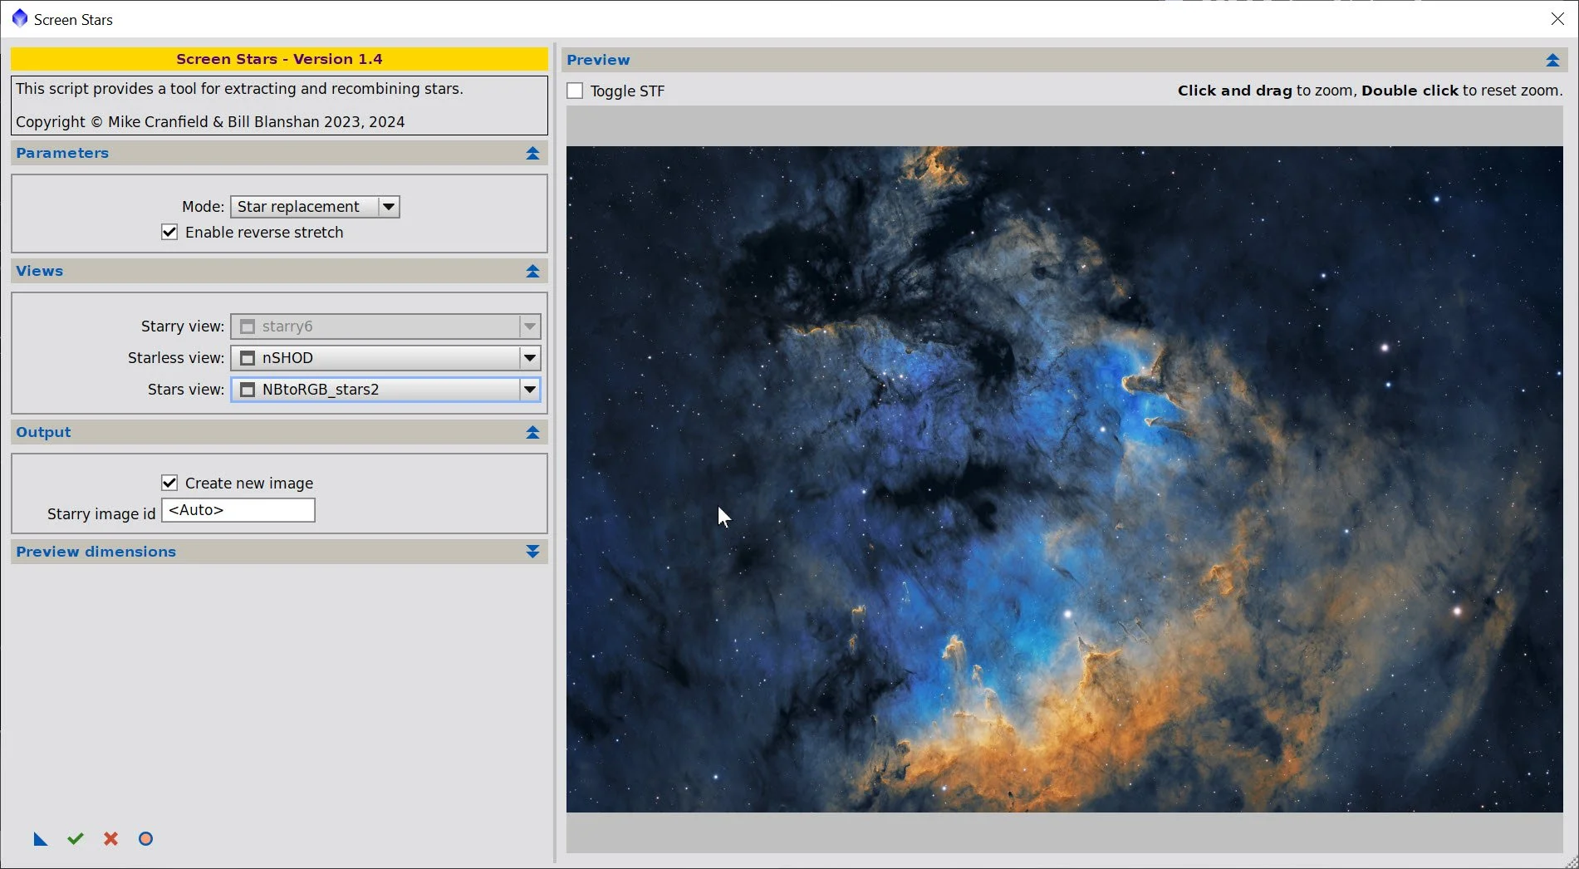Click the red X cancel icon
Screen dimensions: 1579x869
(x=110, y=839)
